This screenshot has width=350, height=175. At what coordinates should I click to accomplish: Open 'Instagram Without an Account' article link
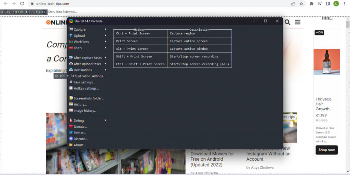(268, 154)
